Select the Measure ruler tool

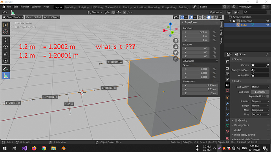5,76
